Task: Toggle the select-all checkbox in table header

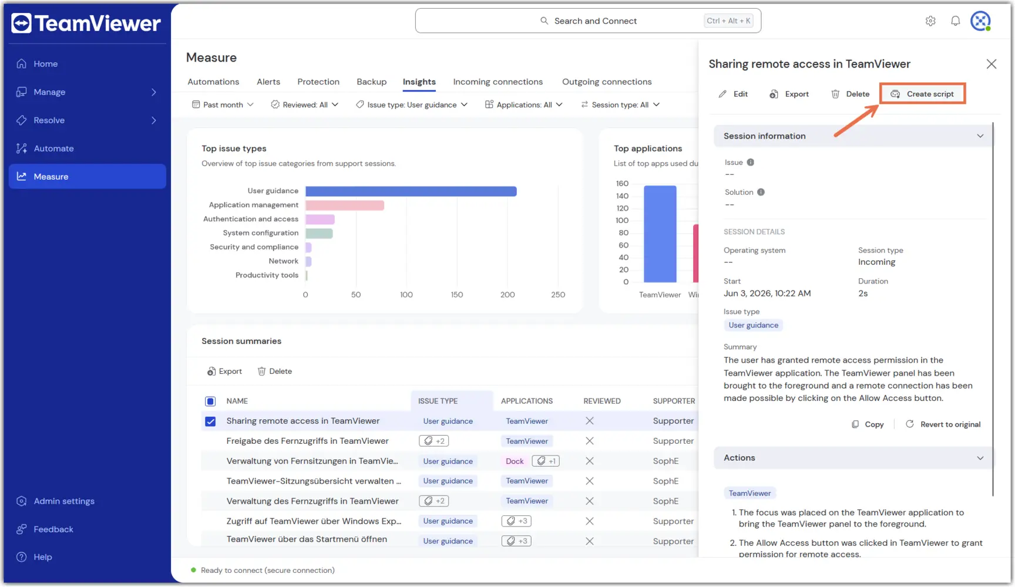Action: [x=210, y=402]
